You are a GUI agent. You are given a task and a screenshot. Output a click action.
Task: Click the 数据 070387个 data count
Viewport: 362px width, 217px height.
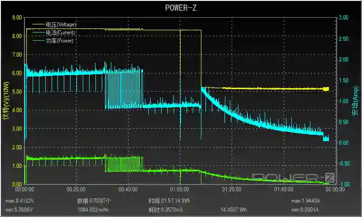tap(94, 201)
